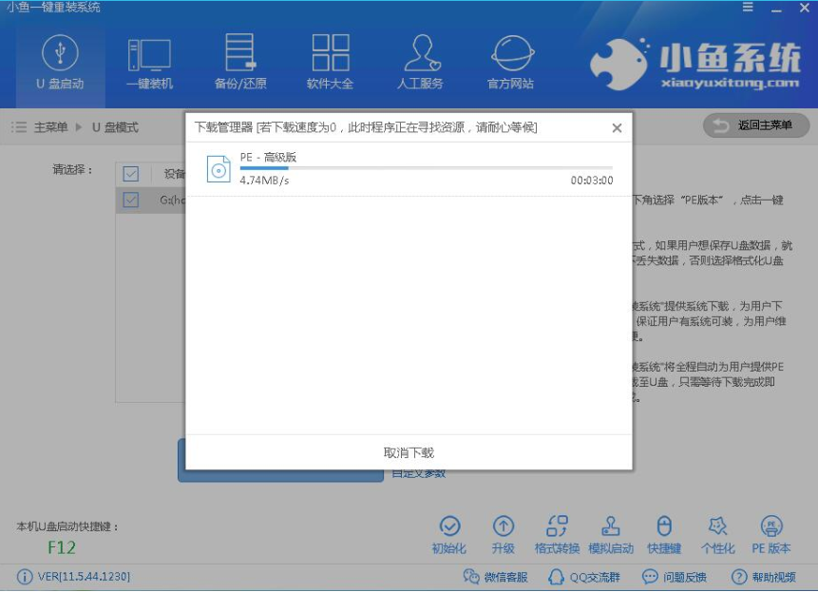Click the 升级 upgrade icon
Viewport: 818px width, 592px height.
pyautogui.click(x=503, y=535)
